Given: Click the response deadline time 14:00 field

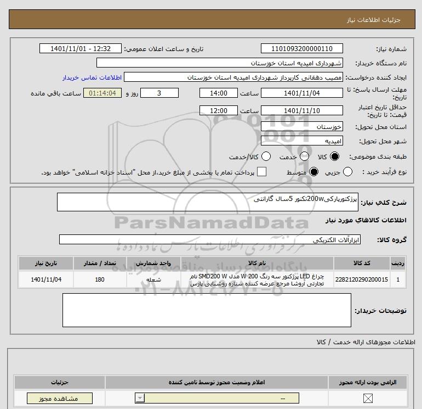Looking at the screenshot, I should click(x=219, y=93).
